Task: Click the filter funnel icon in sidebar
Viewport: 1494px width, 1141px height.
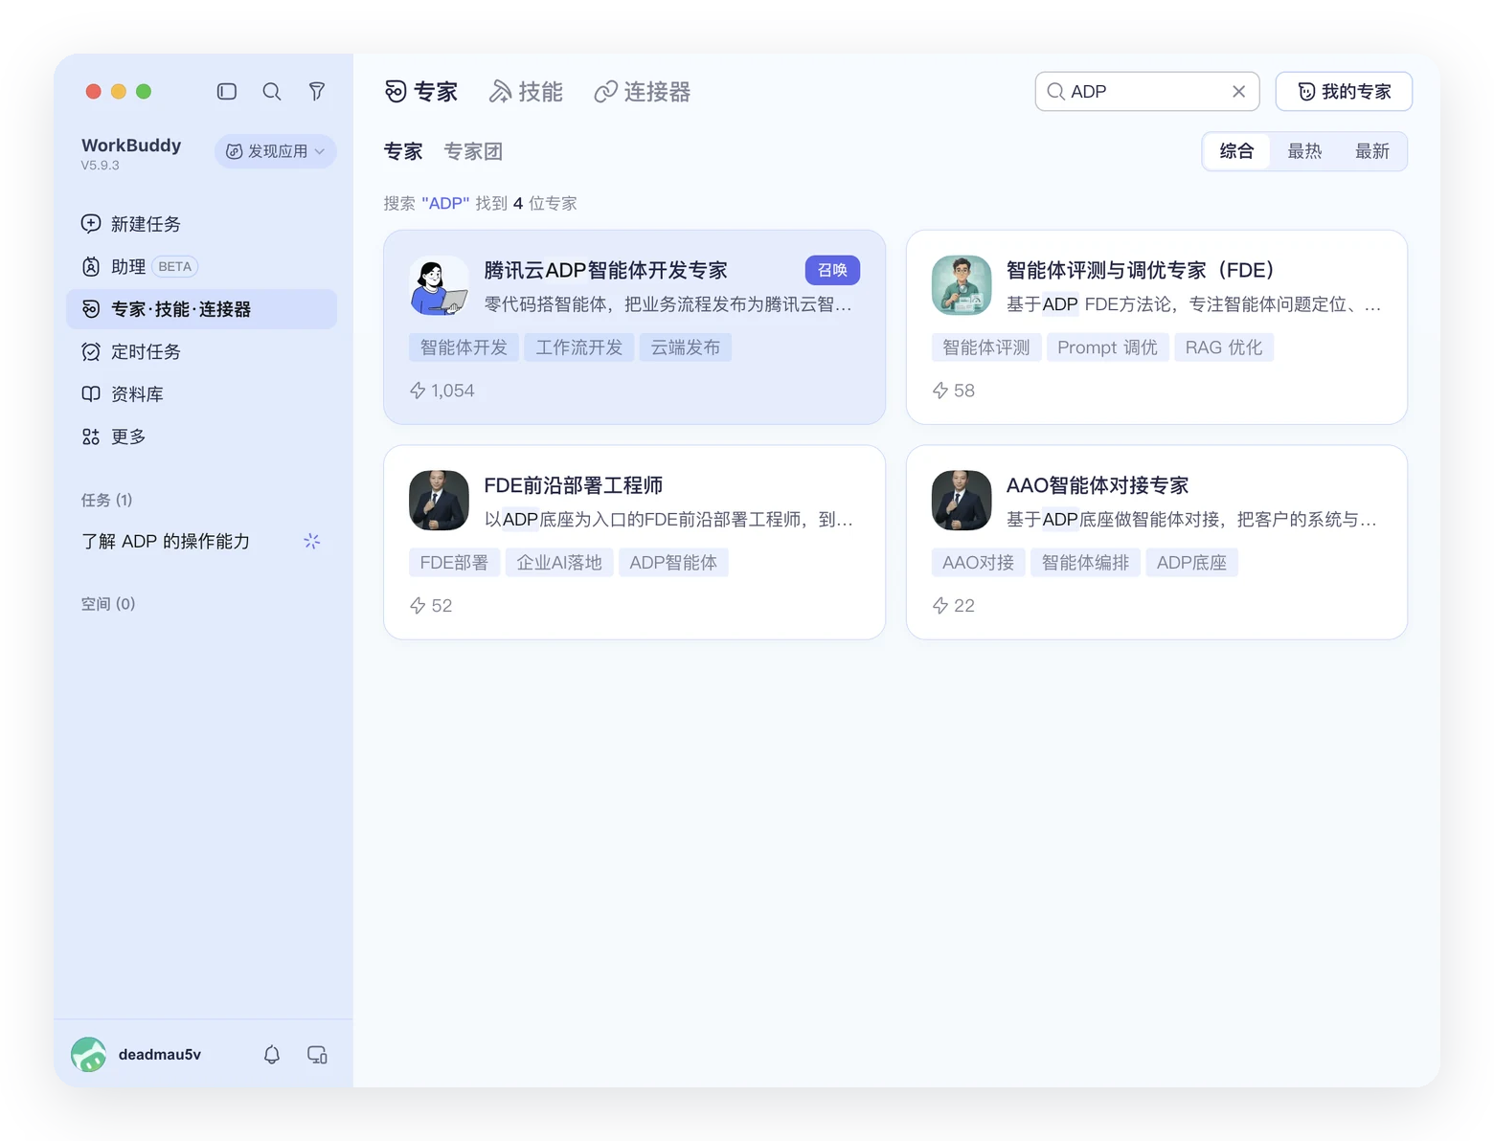Action: [317, 92]
